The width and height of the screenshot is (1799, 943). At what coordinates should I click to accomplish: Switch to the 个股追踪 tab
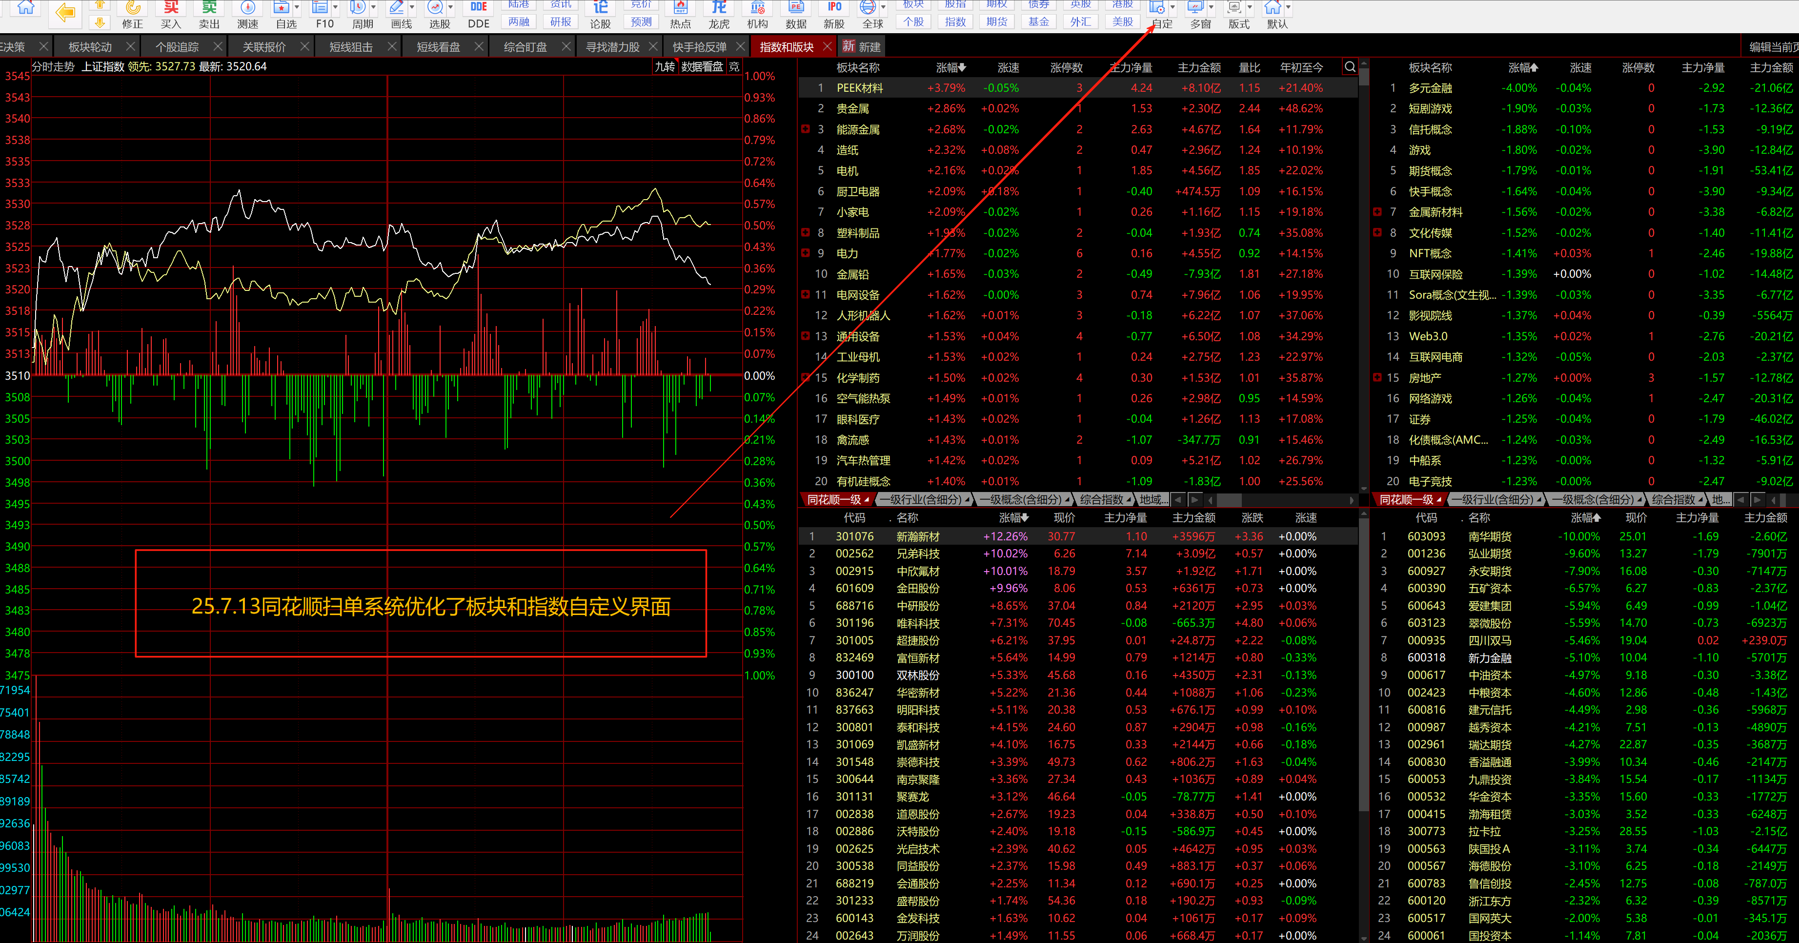click(178, 47)
